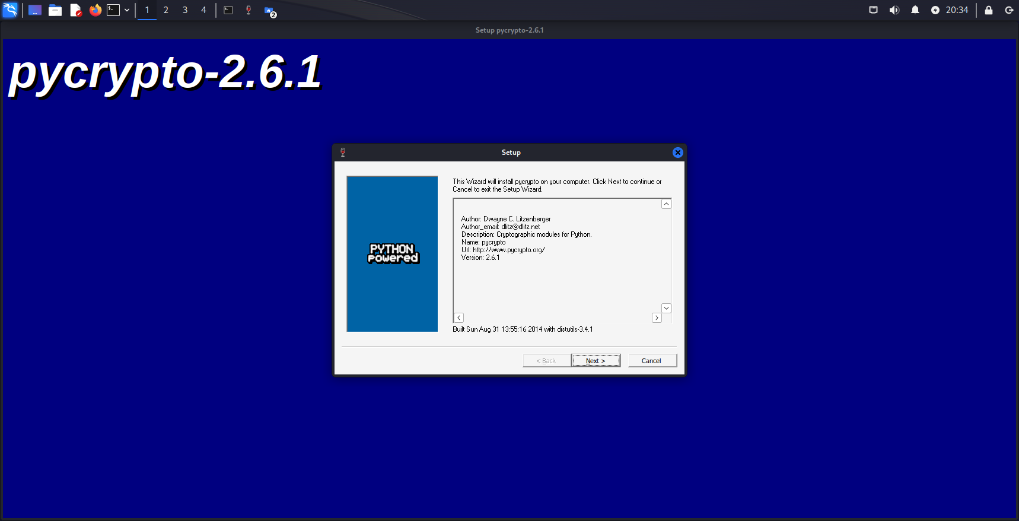Expand the terminal dropdown arrow

[127, 10]
